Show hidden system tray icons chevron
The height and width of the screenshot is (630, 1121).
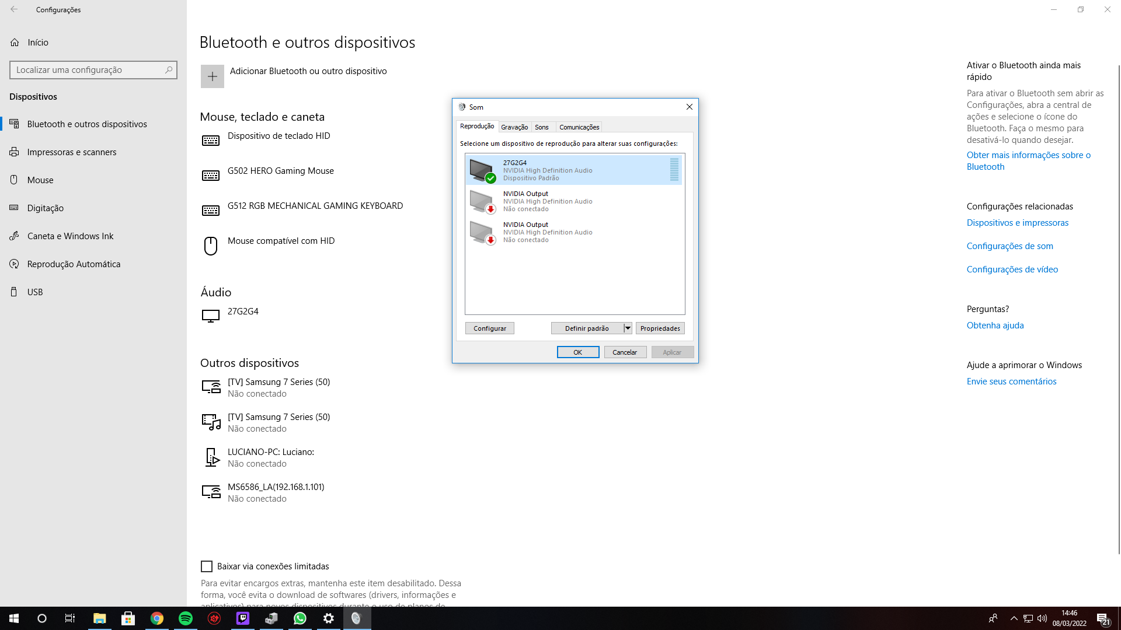(1014, 618)
